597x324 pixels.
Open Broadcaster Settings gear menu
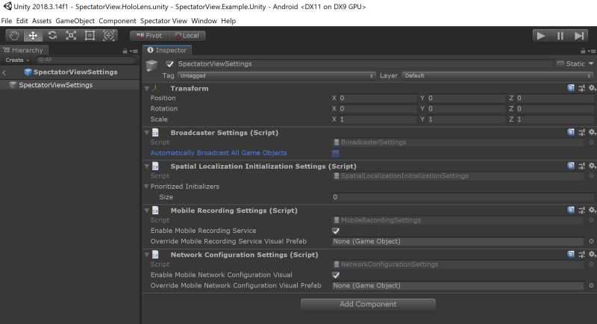tap(592, 132)
